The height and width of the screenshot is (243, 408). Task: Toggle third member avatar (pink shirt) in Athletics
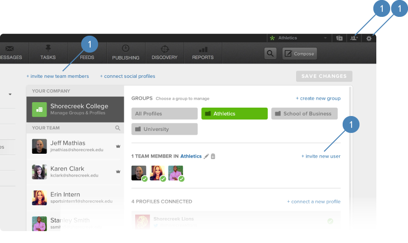point(176,173)
